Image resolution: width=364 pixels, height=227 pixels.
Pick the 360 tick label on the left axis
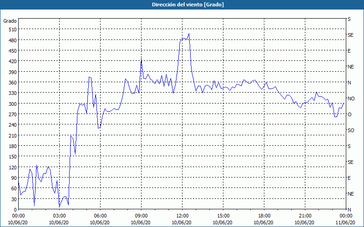pos(13,83)
